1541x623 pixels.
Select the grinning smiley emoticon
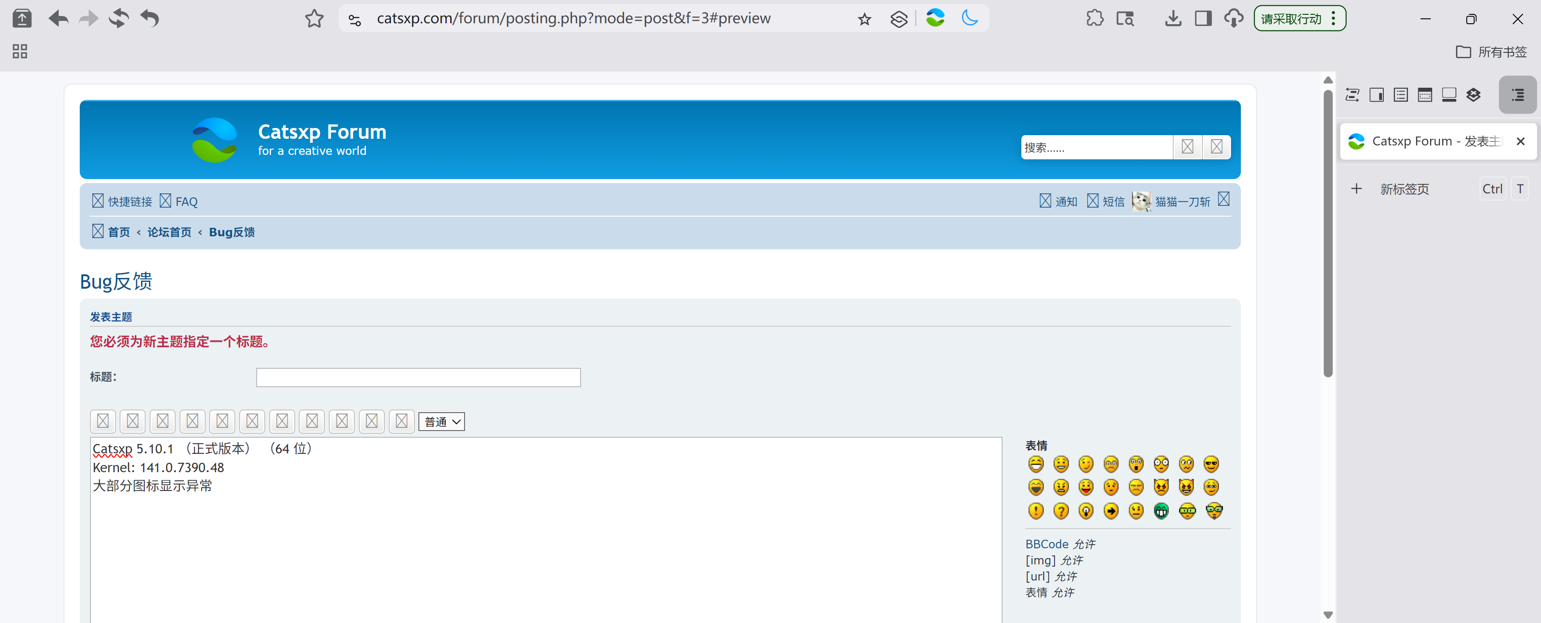point(1036,465)
